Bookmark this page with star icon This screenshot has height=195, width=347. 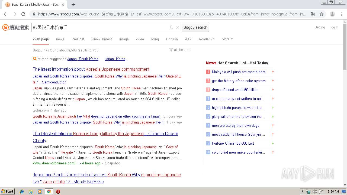(x=322, y=14)
